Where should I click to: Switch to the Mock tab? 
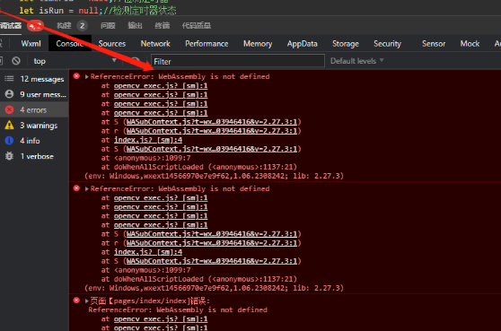click(x=470, y=43)
